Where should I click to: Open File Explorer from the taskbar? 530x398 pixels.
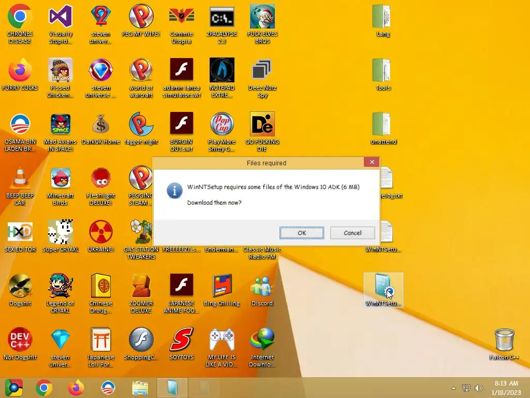pos(140,388)
